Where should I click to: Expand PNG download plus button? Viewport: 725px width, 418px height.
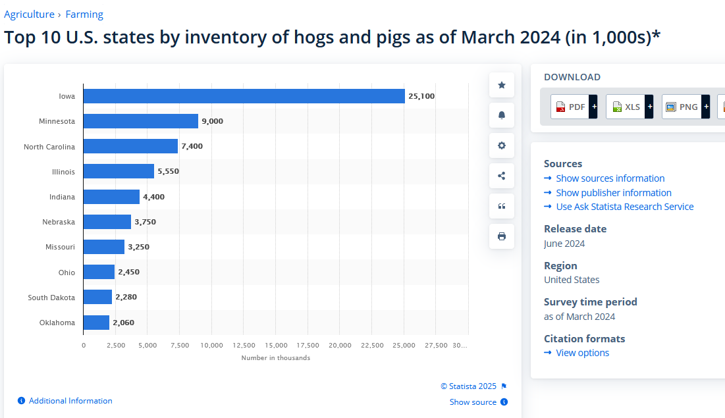pyautogui.click(x=706, y=107)
